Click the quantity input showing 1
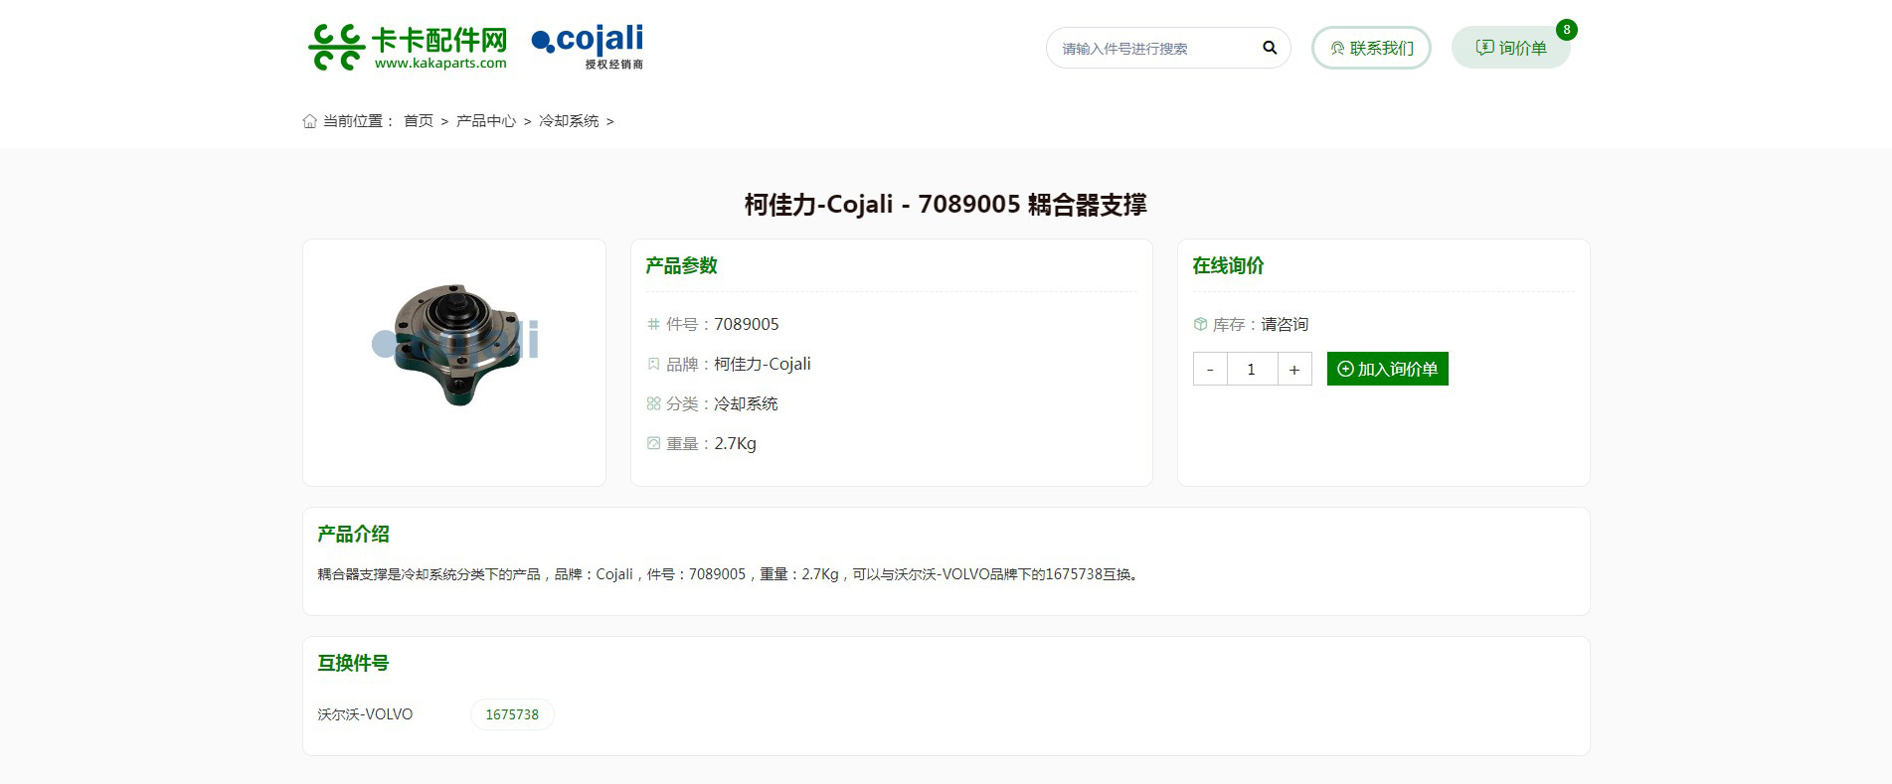 [1252, 369]
